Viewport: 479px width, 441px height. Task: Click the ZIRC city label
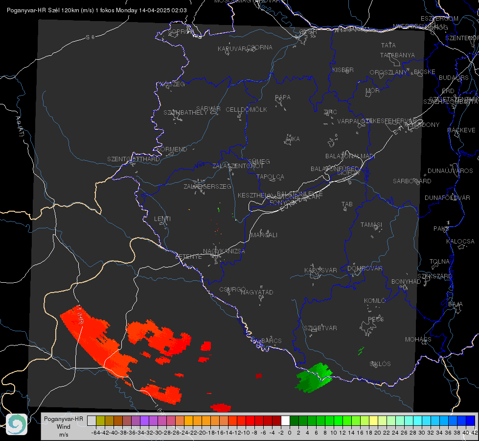[330, 112]
